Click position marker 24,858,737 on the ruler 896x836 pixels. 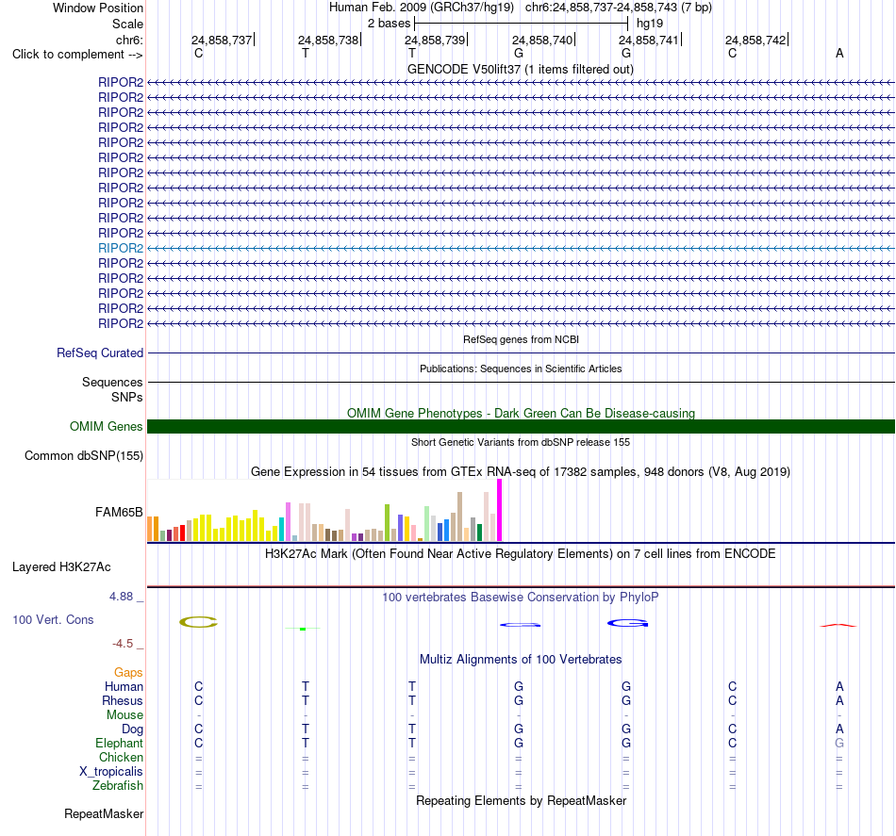click(223, 40)
